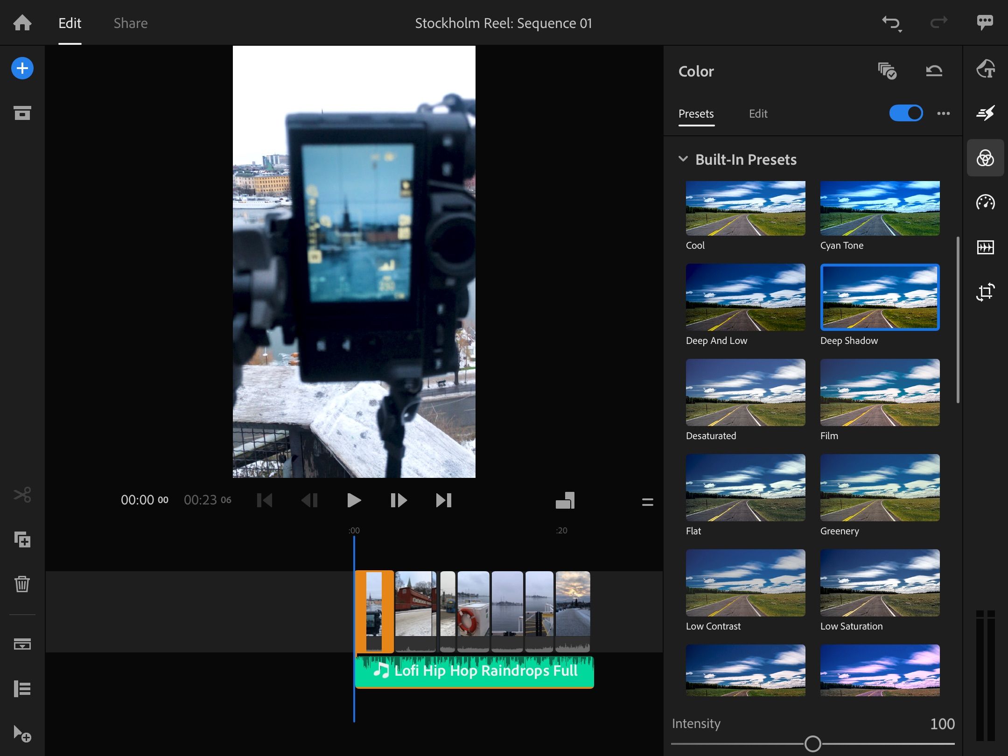Adjust the Intensity slider handle
This screenshot has width=1008, height=756.
pos(812,743)
